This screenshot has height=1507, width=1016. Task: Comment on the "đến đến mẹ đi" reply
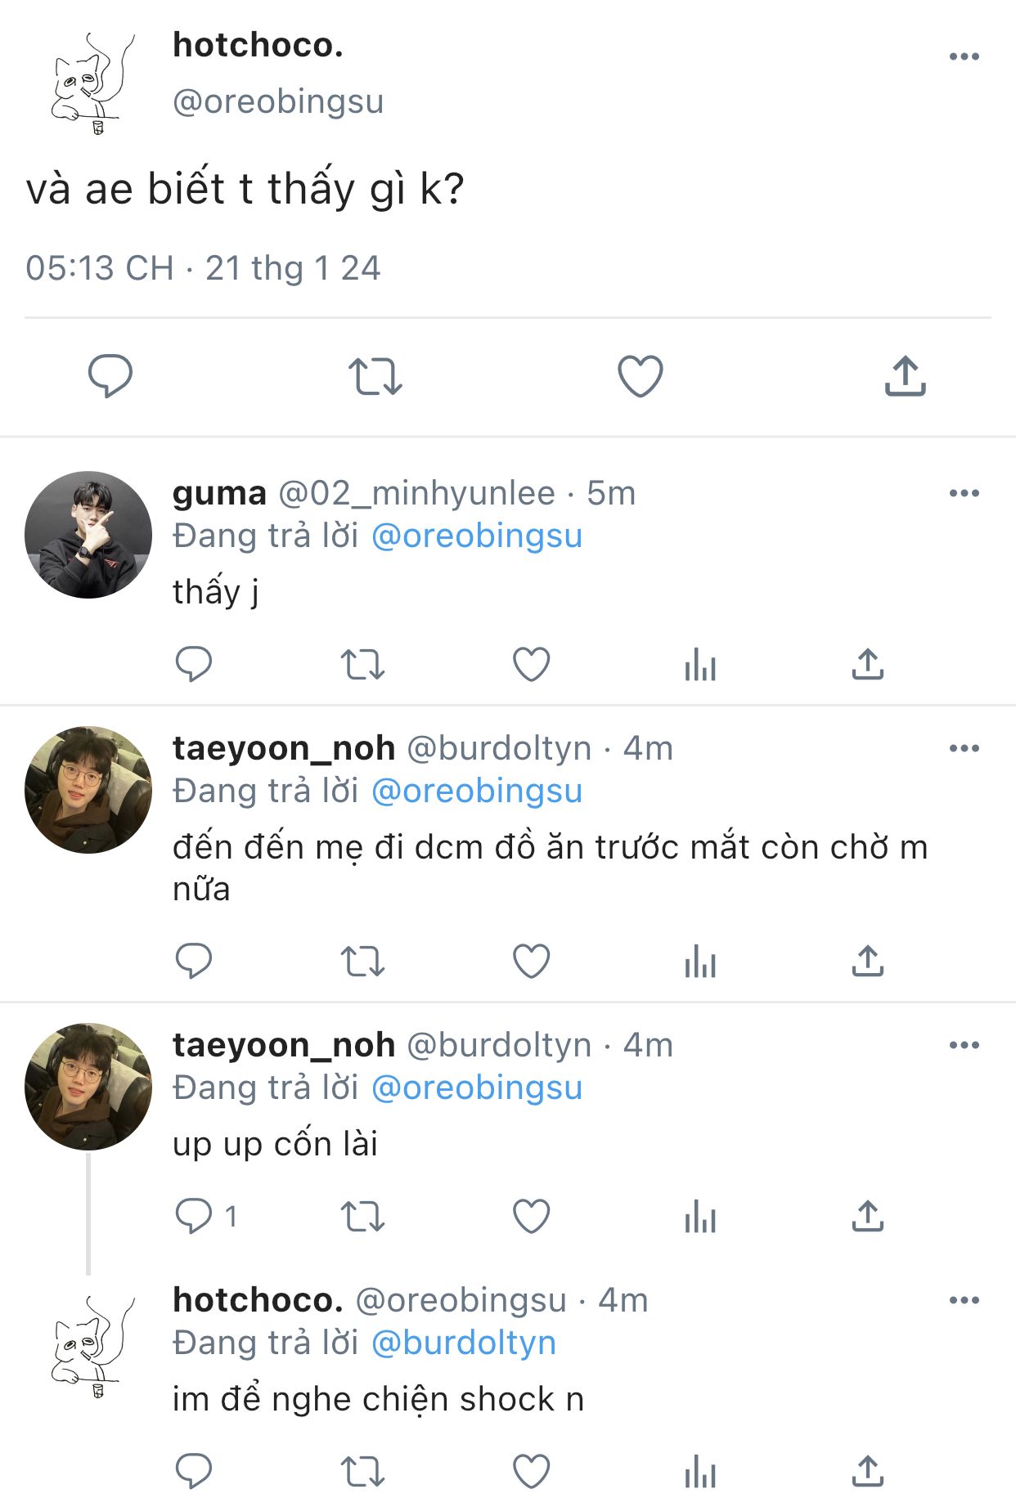point(194,961)
